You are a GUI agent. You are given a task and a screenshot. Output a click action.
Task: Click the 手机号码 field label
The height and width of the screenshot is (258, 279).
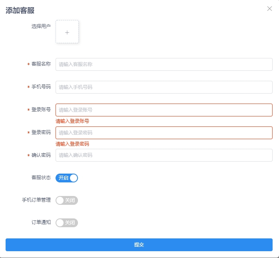click(x=41, y=87)
